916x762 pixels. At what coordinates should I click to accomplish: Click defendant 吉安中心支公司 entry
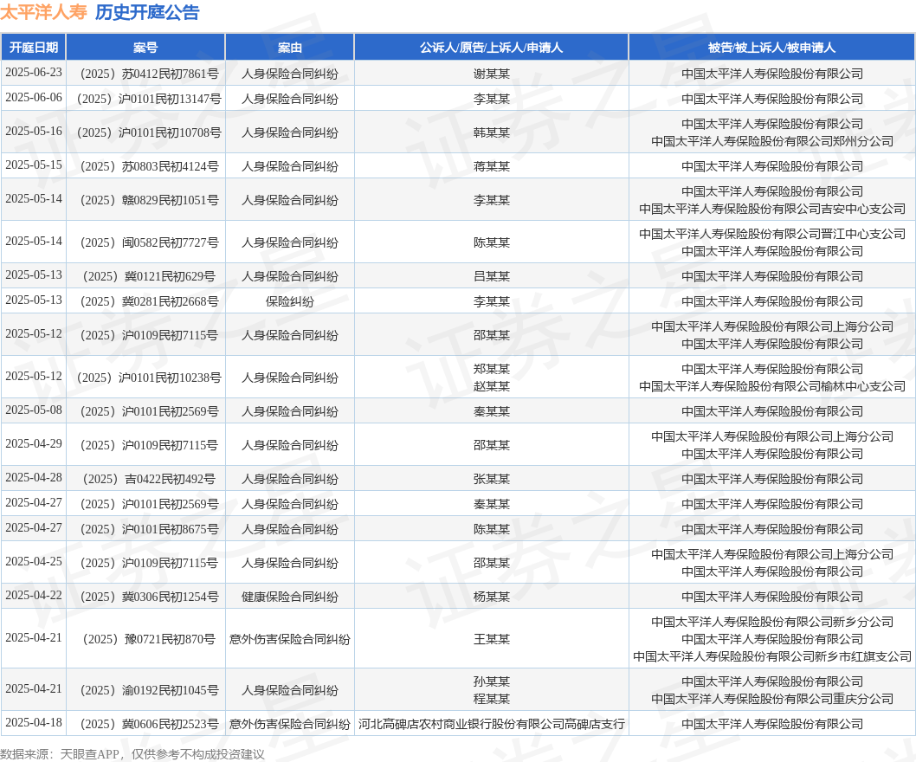click(771, 210)
